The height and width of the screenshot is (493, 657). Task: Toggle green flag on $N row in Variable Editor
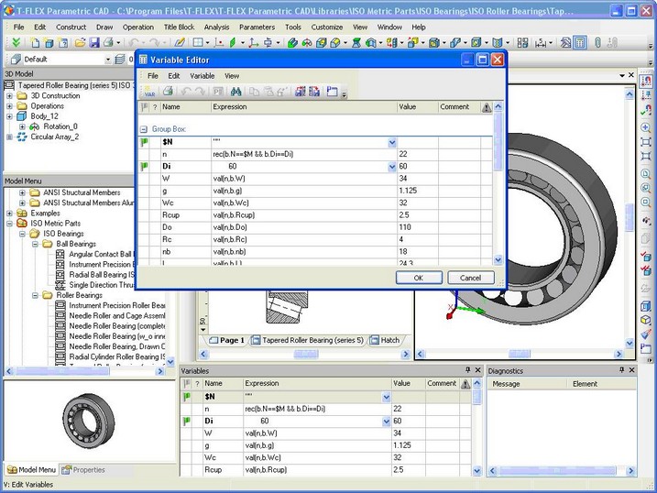[x=145, y=142]
